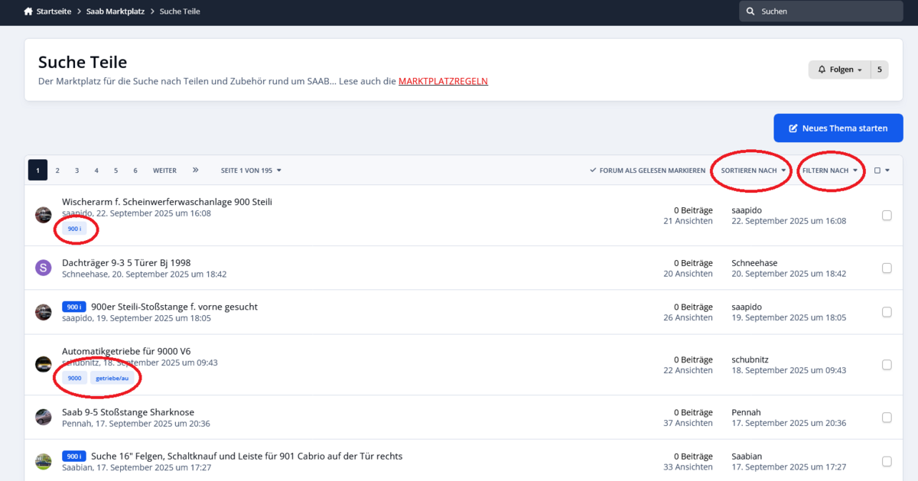Tick the checkbox for the Wischerarm thread
The width and height of the screenshot is (918, 481).
pos(887,216)
